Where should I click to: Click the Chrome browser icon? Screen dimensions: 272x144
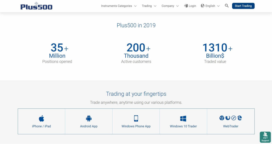click(222, 118)
